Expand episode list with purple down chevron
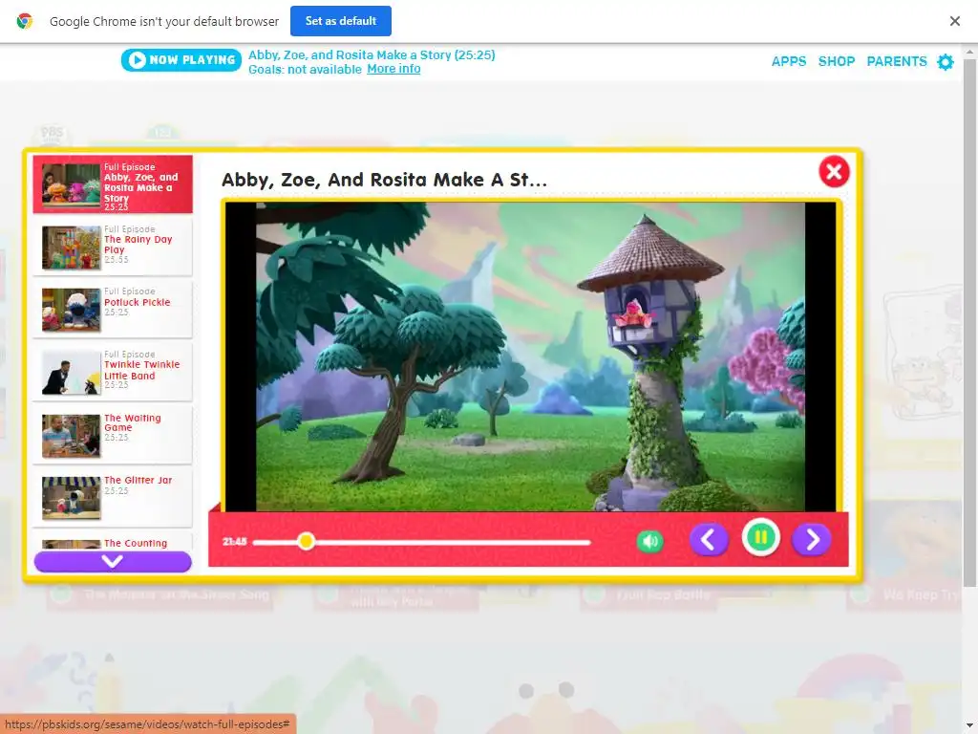The image size is (978, 734). [113, 561]
